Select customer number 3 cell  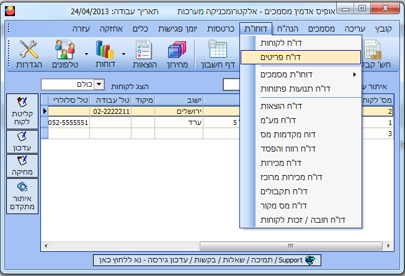click(378, 134)
